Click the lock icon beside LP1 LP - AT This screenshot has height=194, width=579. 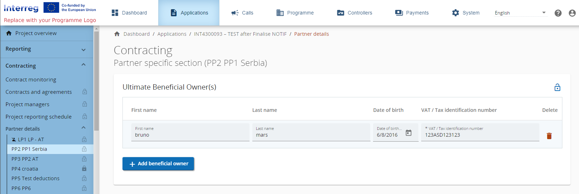point(84,139)
